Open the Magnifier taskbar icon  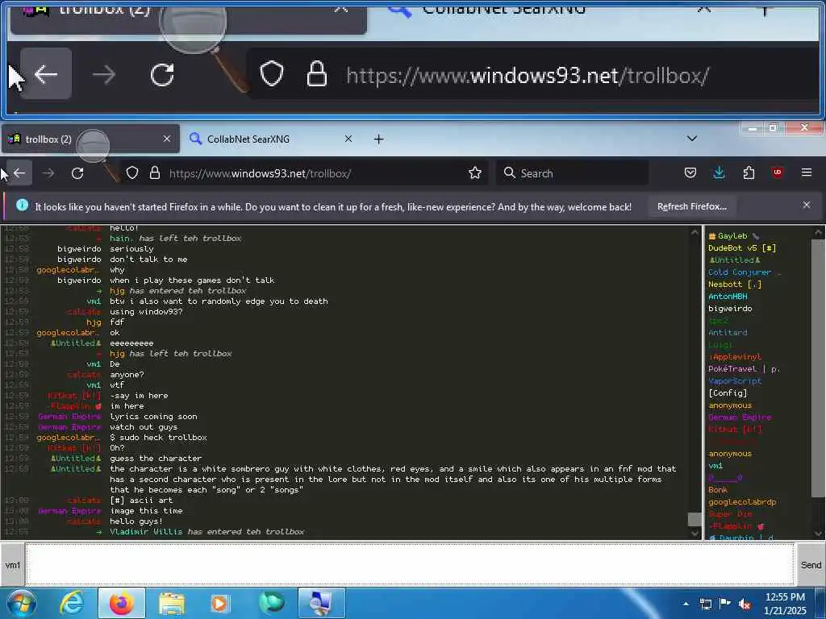[321, 603]
